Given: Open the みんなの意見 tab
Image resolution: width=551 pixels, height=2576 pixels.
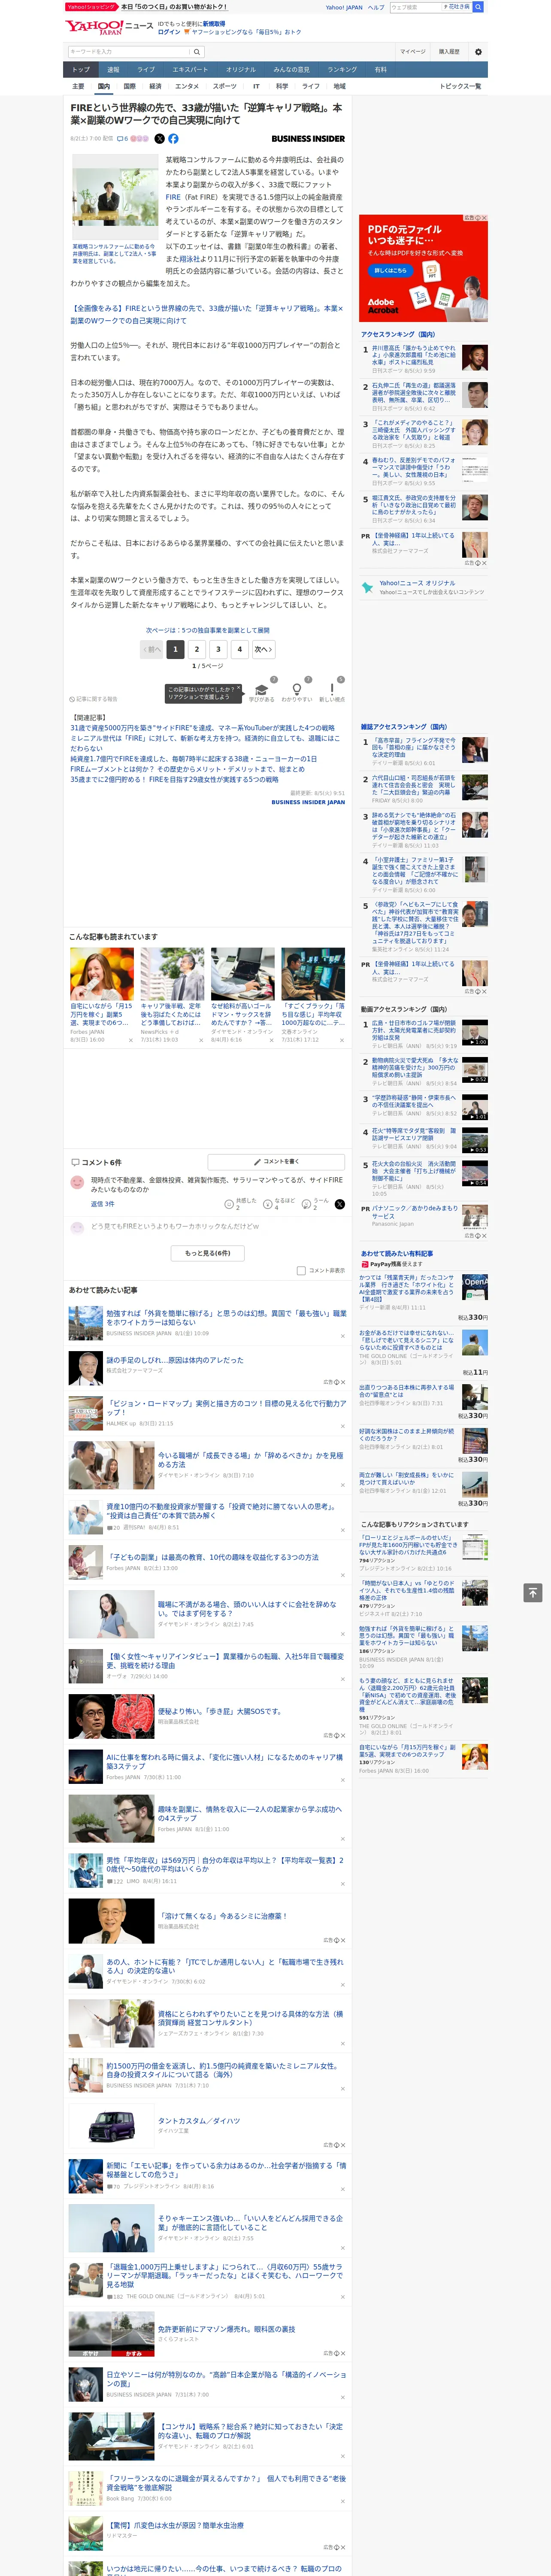Looking at the screenshot, I should tap(292, 69).
